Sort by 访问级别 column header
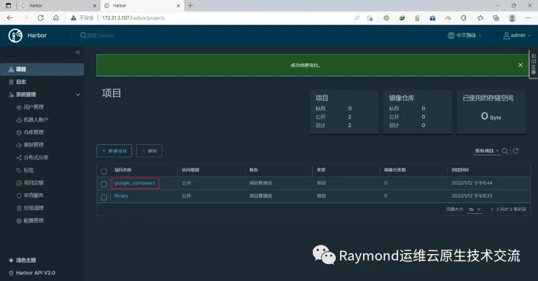538x281 pixels. [x=190, y=170]
